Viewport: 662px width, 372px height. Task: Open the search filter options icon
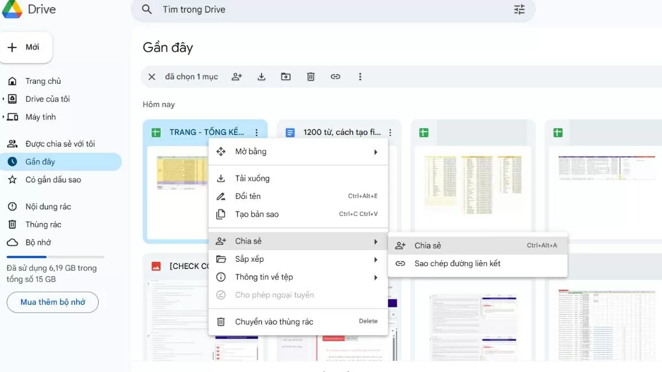(519, 9)
